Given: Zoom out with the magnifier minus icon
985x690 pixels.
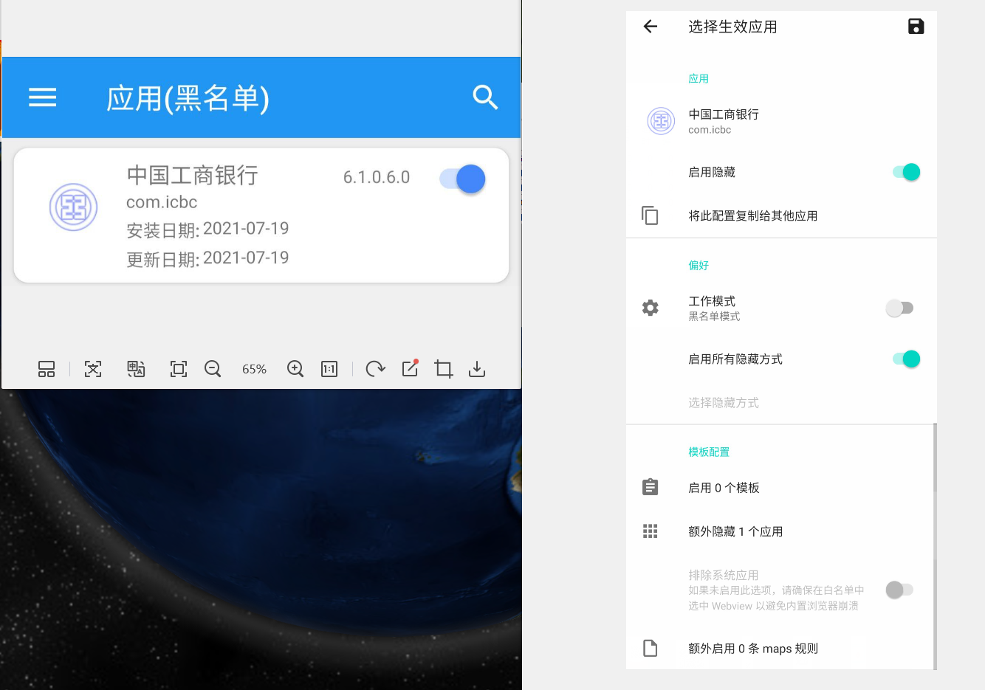Looking at the screenshot, I should tap(213, 369).
